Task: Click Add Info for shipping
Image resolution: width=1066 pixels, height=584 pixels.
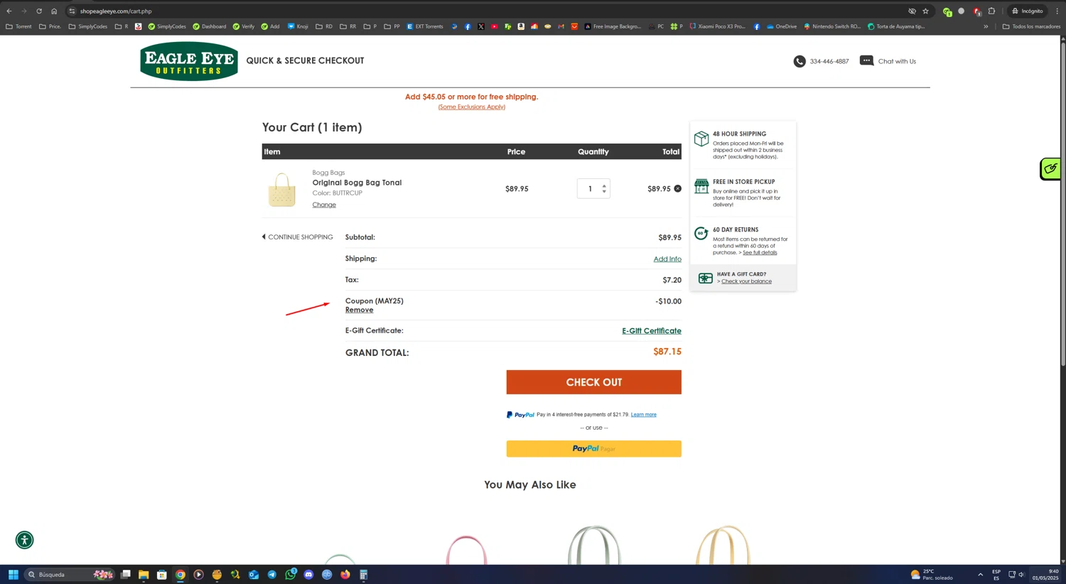Action: (x=667, y=259)
